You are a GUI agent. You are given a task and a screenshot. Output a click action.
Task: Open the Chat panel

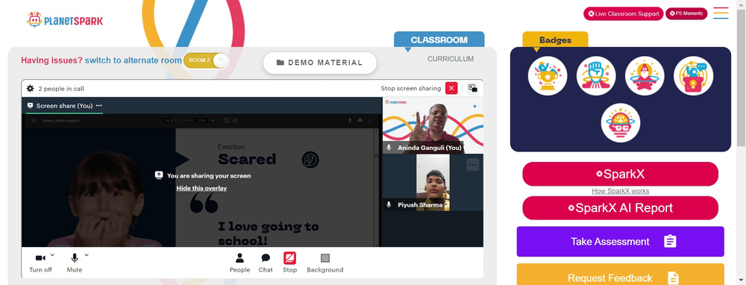(x=266, y=263)
